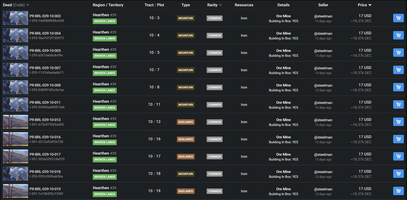Click the Details column header
Image resolution: width=407 pixels, height=200 pixels.
coord(283,5)
